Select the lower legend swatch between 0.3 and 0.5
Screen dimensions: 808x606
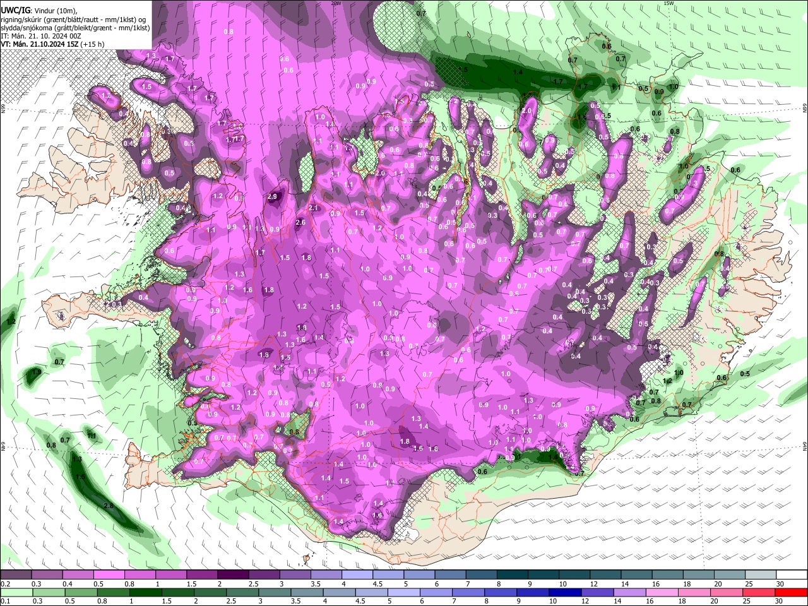pos(47,592)
